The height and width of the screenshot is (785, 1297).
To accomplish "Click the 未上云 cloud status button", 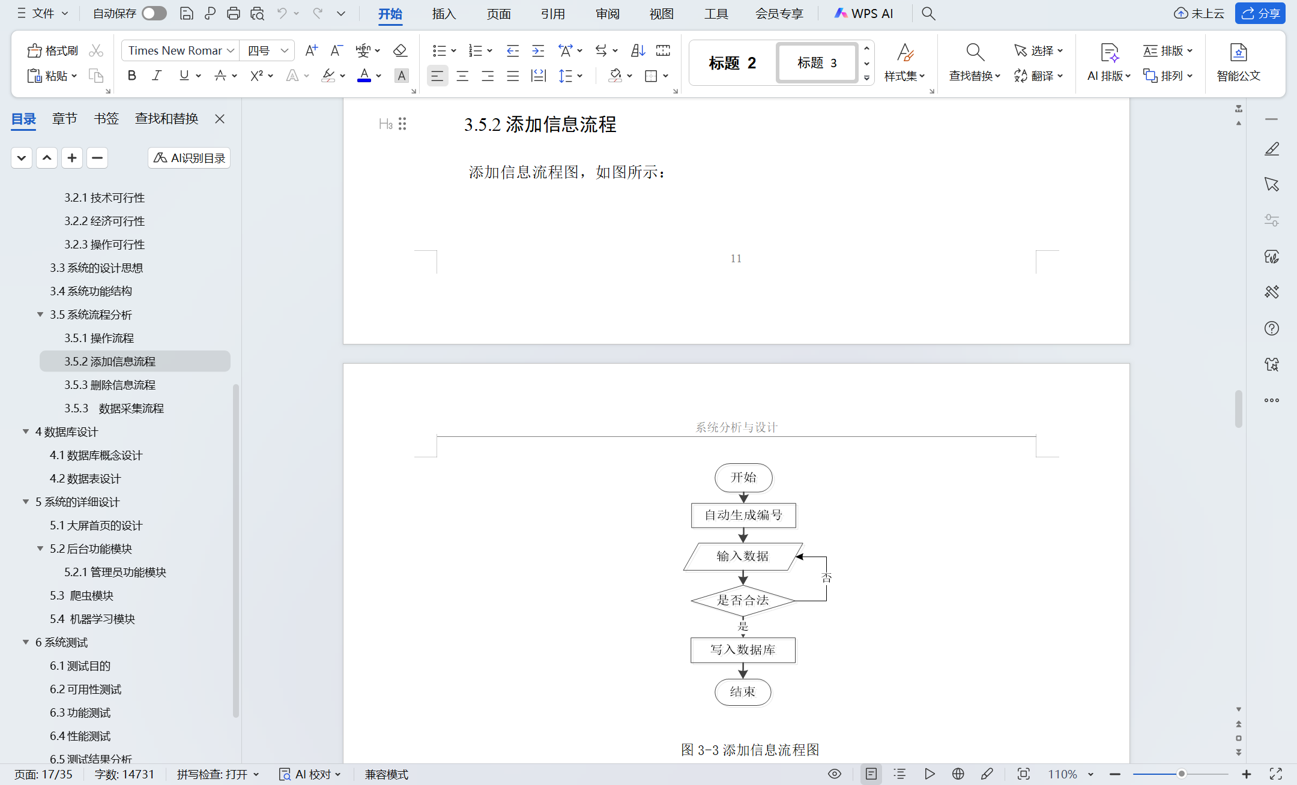I will pyautogui.click(x=1199, y=13).
